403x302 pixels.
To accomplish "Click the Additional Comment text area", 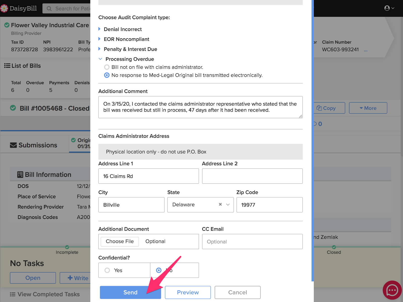I will [x=200, y=107].
